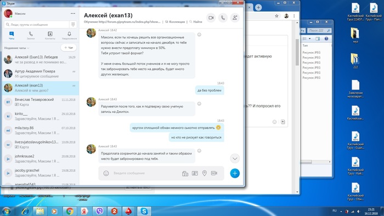Click the blue plus button
This screenshot has height=216, width=384.
pyautogui.click(x=235, y=173)
